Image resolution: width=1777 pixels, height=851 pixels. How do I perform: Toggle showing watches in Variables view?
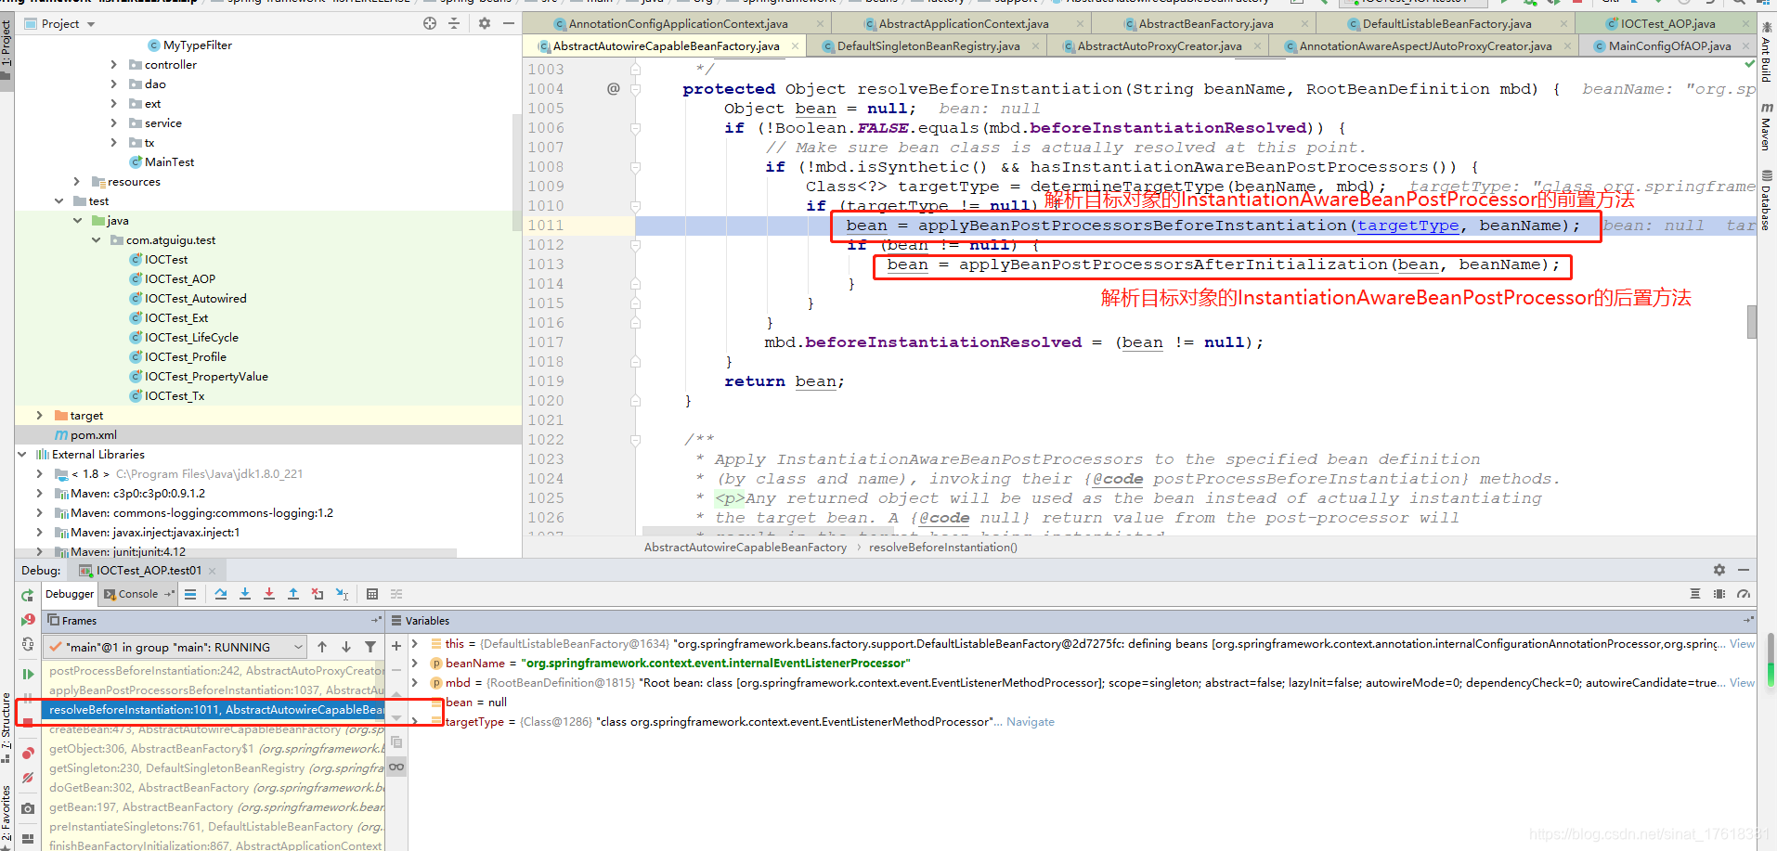pyautogui.click(x=396, y=767)
